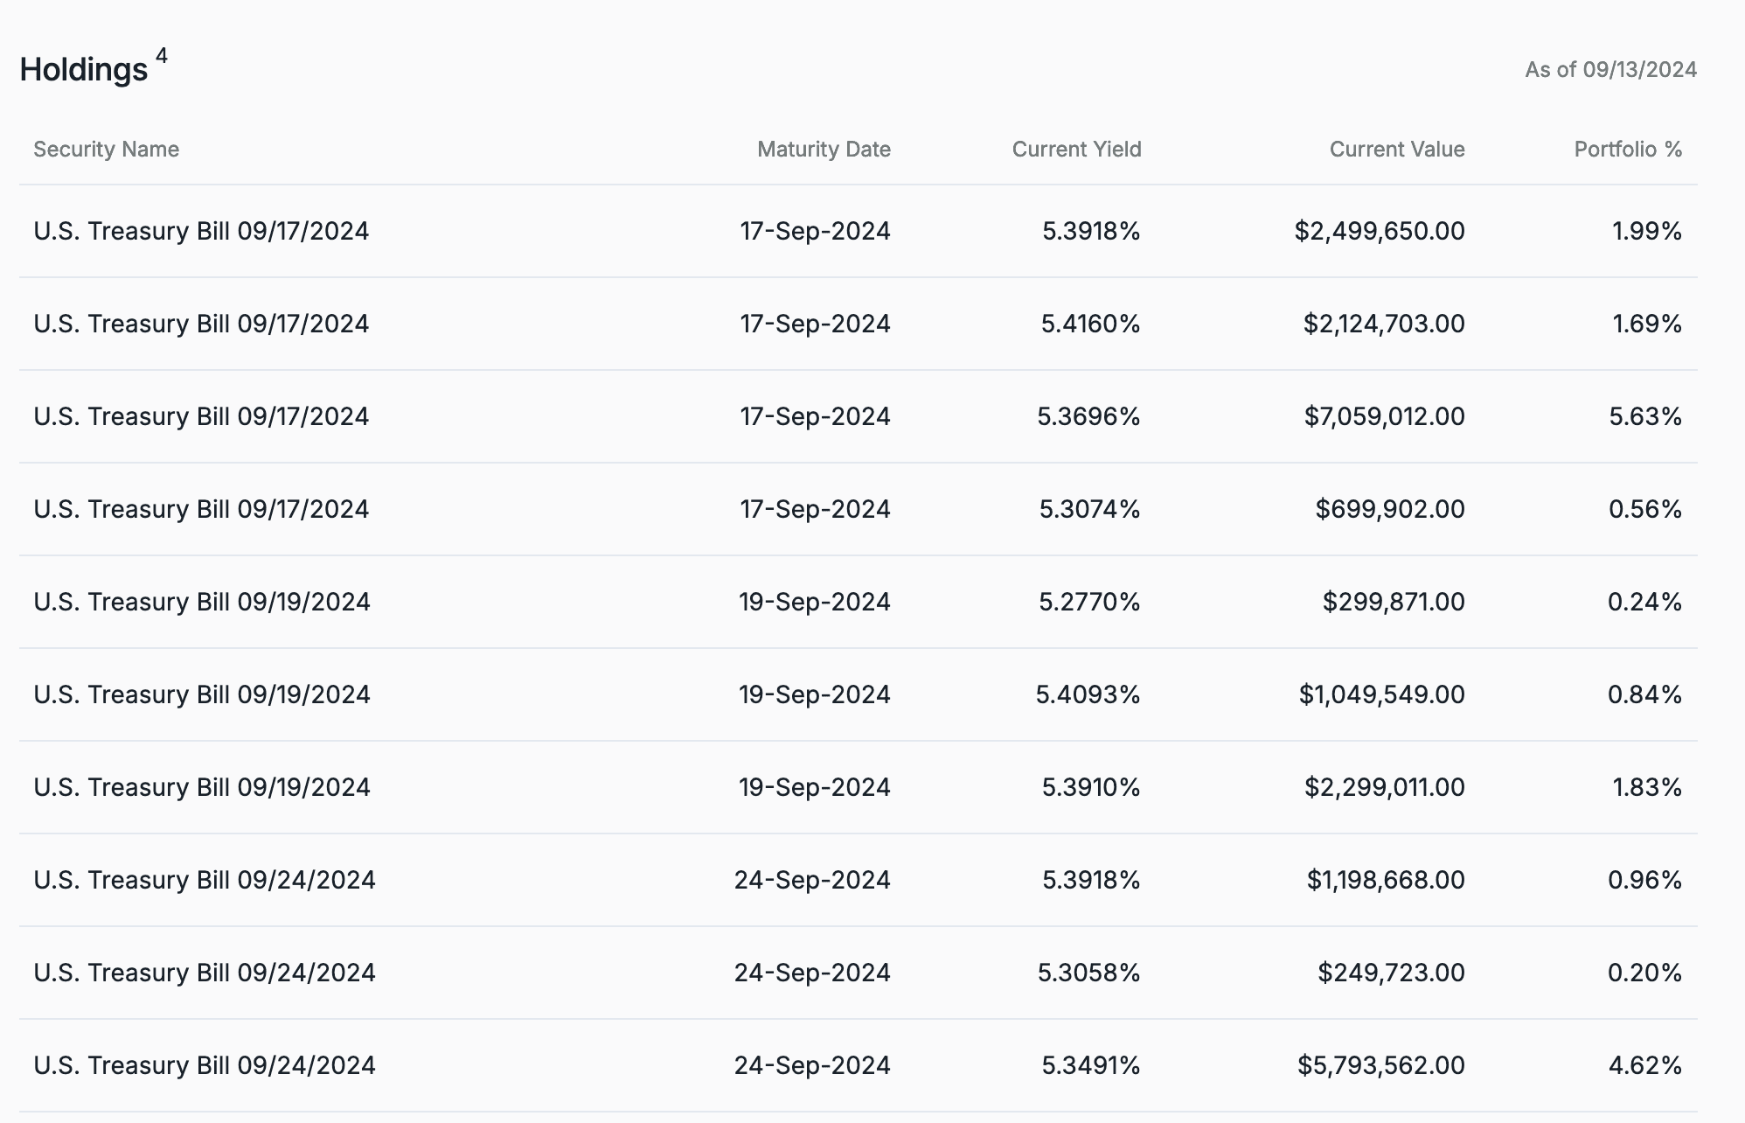Select the $2,499,650.00 current value
This screenshot has width=1745, height=1123.
click(x=1380, y=231)
